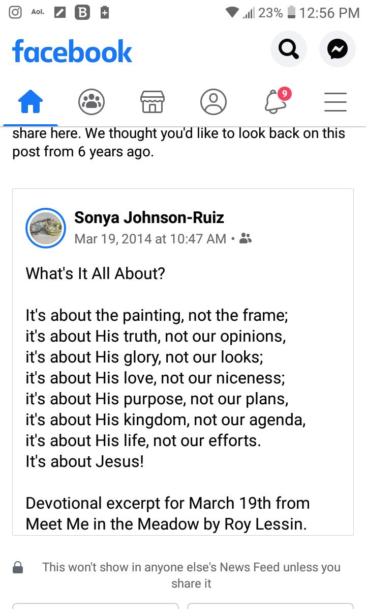
Task: Tap the battery indicator in status bar
Action: [x=292, y=13]
